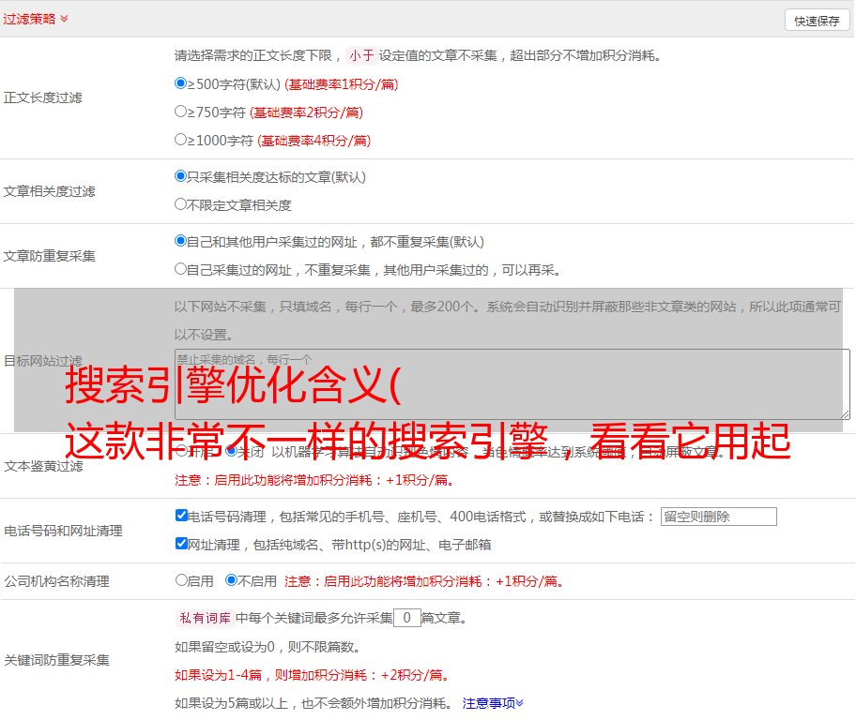Screen dimensions: 856x720
Task: Select 自己和其他用户采集过的网址 no-repeat option
Action: (181, 241)
